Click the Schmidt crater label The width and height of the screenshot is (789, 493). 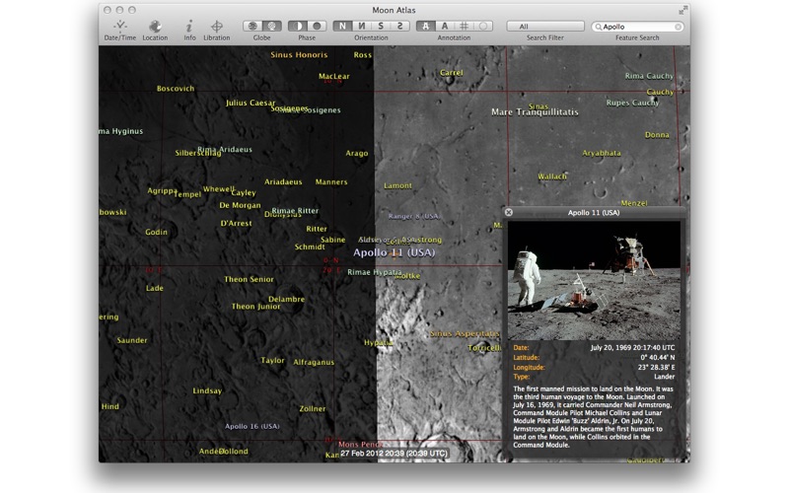[310, 247]
